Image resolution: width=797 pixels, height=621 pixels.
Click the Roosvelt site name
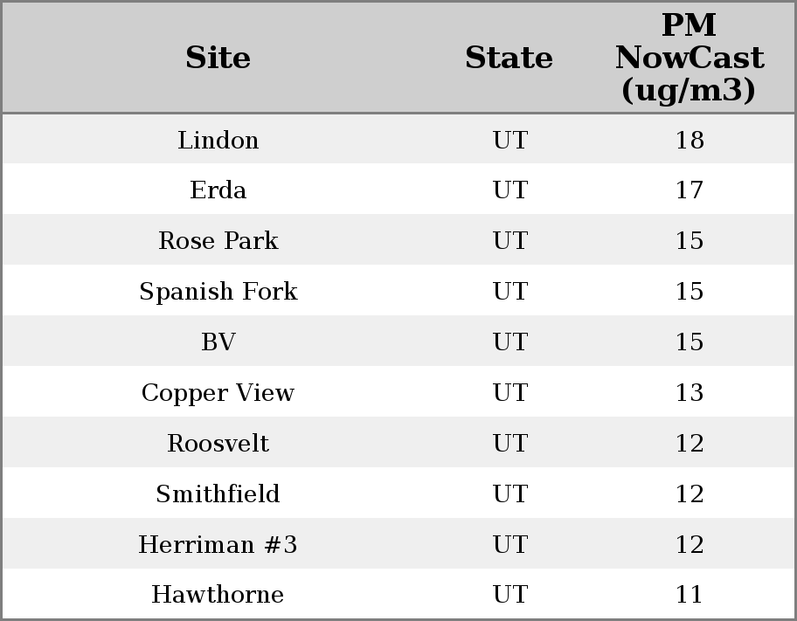tap(218, 444)
